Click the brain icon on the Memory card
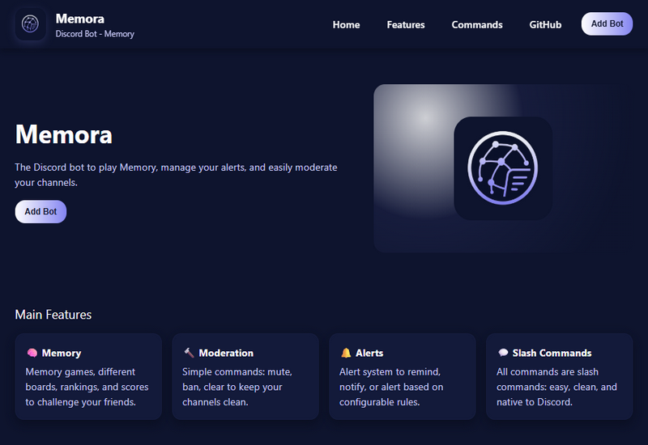The width and height of the screenshot is (648, 445). (32, 353)
